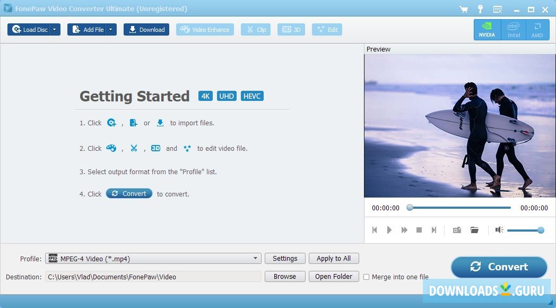
Task: Enable Merge into one file checkbox
Action: point(366,277)
